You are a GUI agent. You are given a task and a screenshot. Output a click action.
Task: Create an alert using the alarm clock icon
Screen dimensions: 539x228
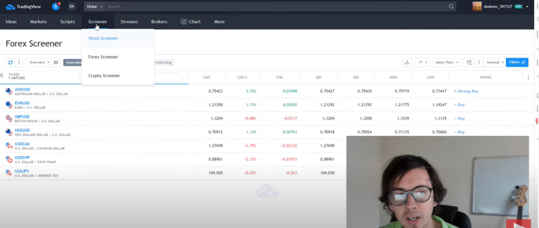click(469, 63)
